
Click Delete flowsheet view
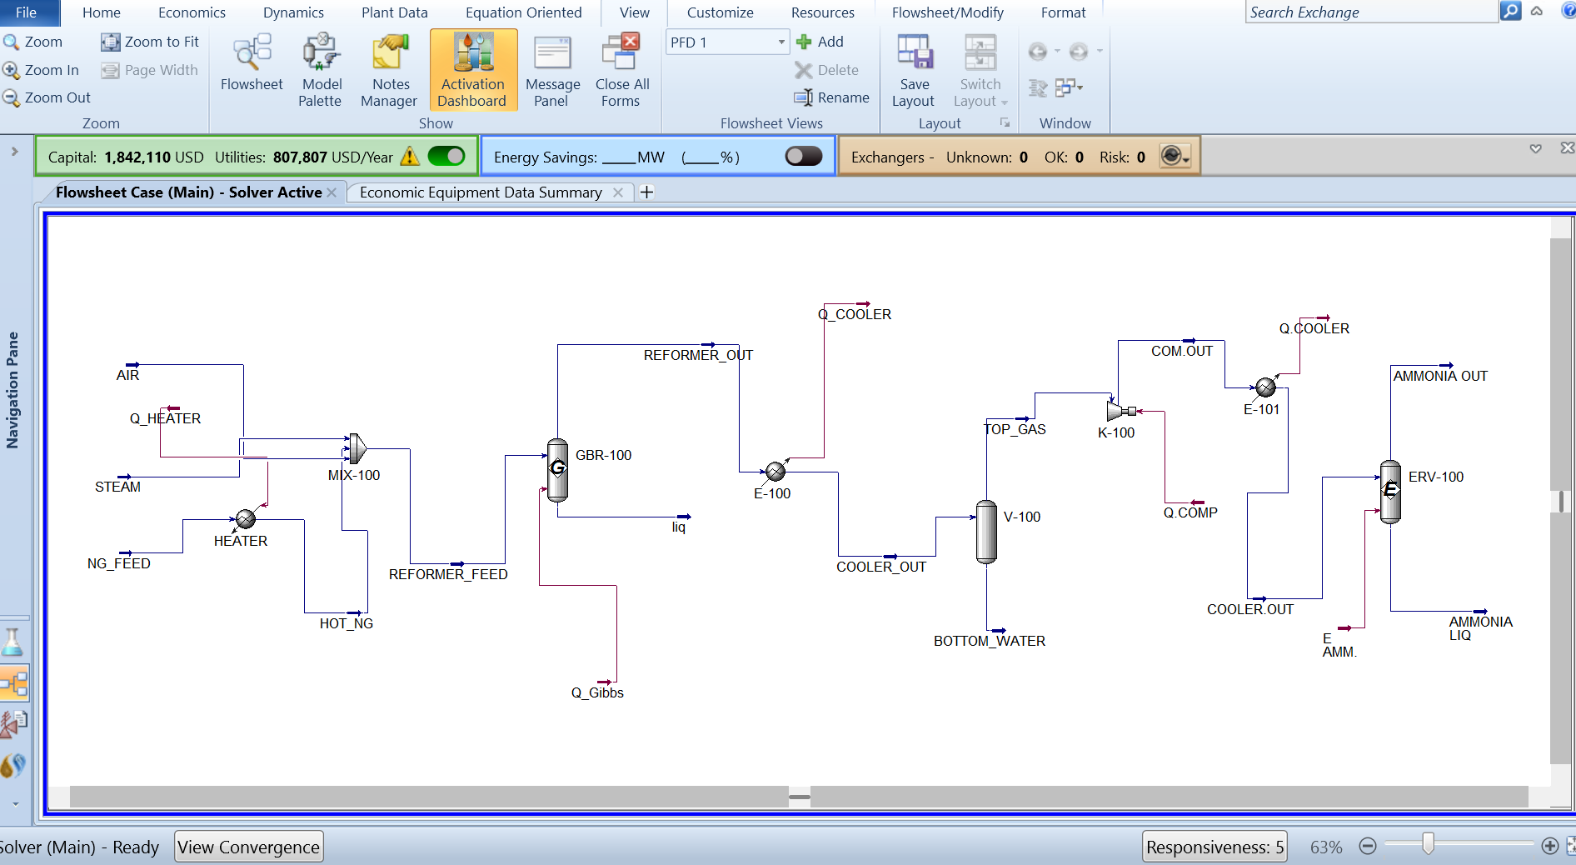(x=827, y=70)
